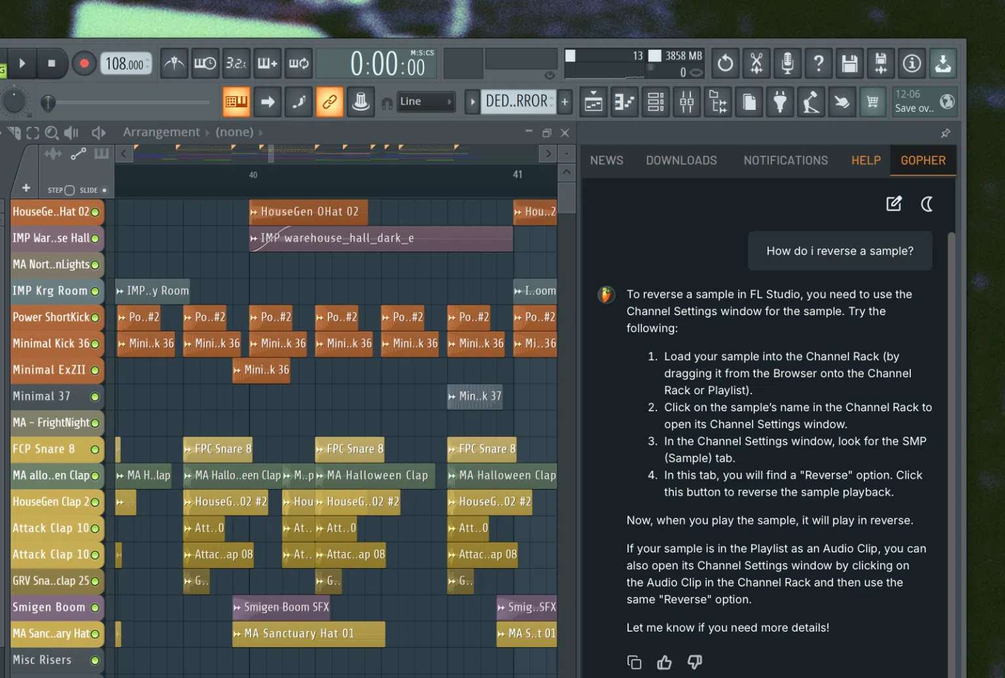Click the slice tool scissors icon
This screenshot has height=678, width=1005.
pos(756,63)
